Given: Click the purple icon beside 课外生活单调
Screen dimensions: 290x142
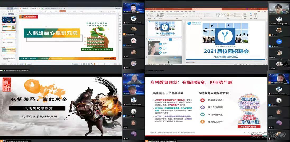Looking at the screenshot, I should tap(202, 107).
